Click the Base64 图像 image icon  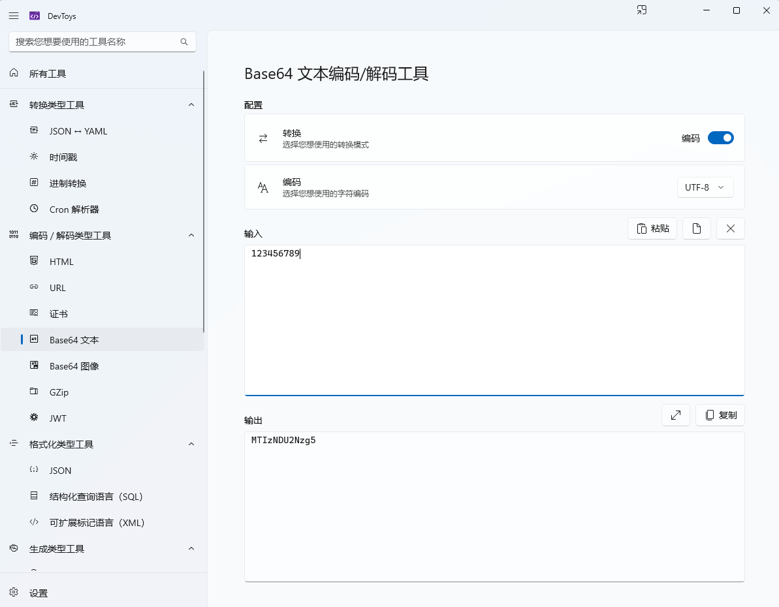click(x=34, y=366)
